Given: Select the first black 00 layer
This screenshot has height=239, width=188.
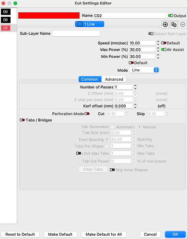Looking at the screenshot, I should [x=6, y=12].
